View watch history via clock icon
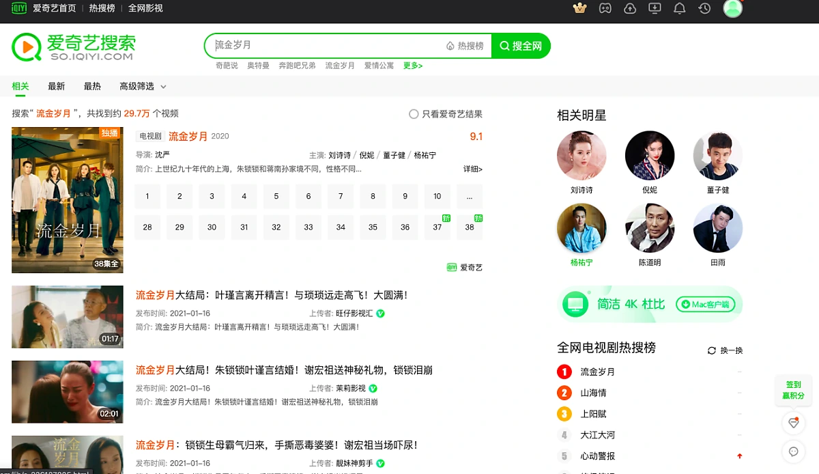Screen dimensions: 819x474 [x=704, y=9]
